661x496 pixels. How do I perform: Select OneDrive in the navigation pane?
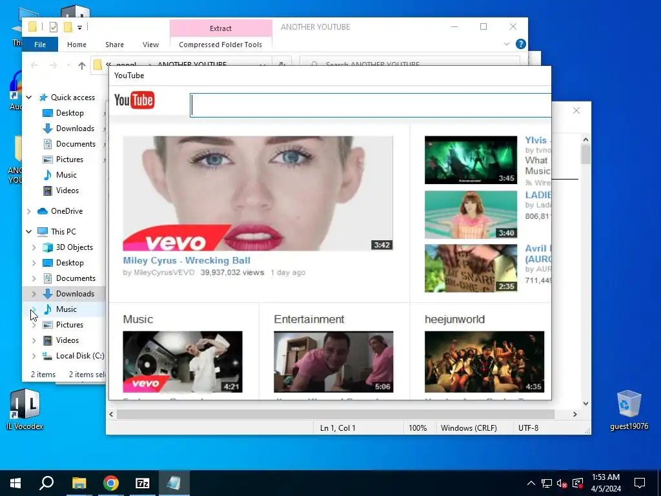[66, 211]
